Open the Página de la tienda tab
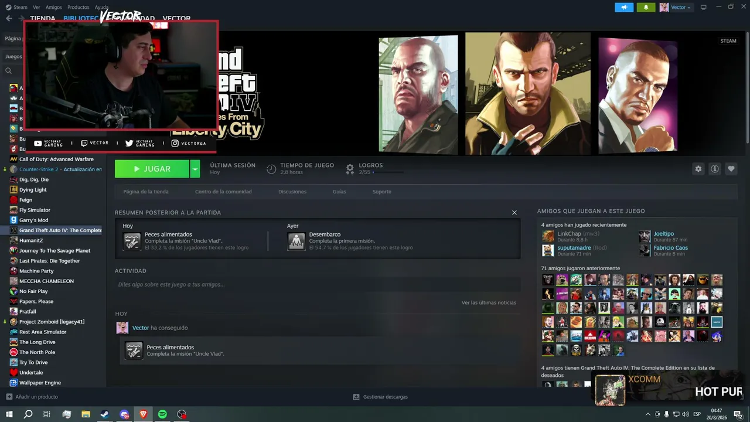This screenshot has height=422, width=750. click(x=146, y=192)
